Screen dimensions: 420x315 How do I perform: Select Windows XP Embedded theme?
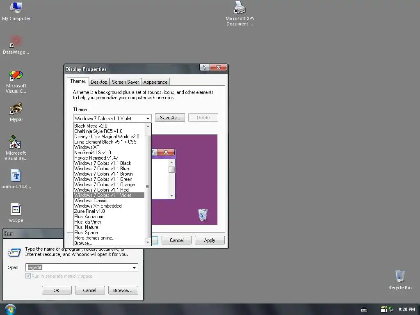109,206
